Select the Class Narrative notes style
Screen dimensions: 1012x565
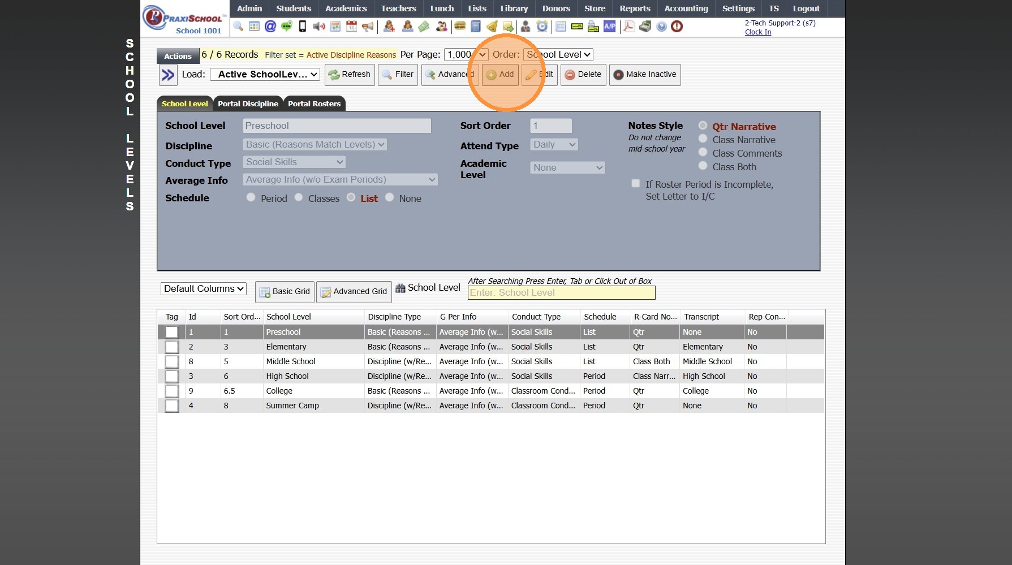coord(703,139)
